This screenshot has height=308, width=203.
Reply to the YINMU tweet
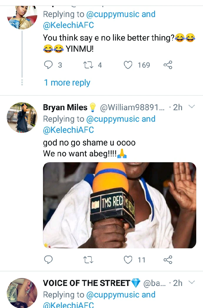(48, 65)
